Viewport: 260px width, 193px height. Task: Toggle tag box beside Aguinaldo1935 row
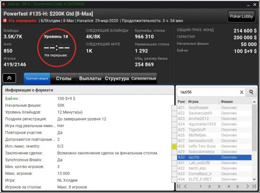[x=174, y=124]
